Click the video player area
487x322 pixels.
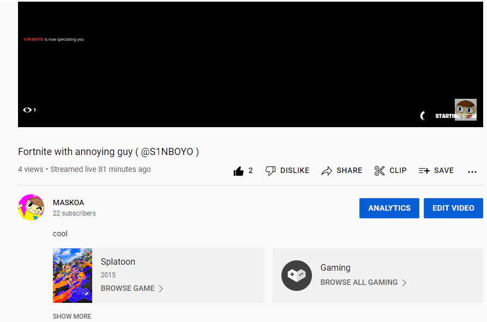(250, 64)
